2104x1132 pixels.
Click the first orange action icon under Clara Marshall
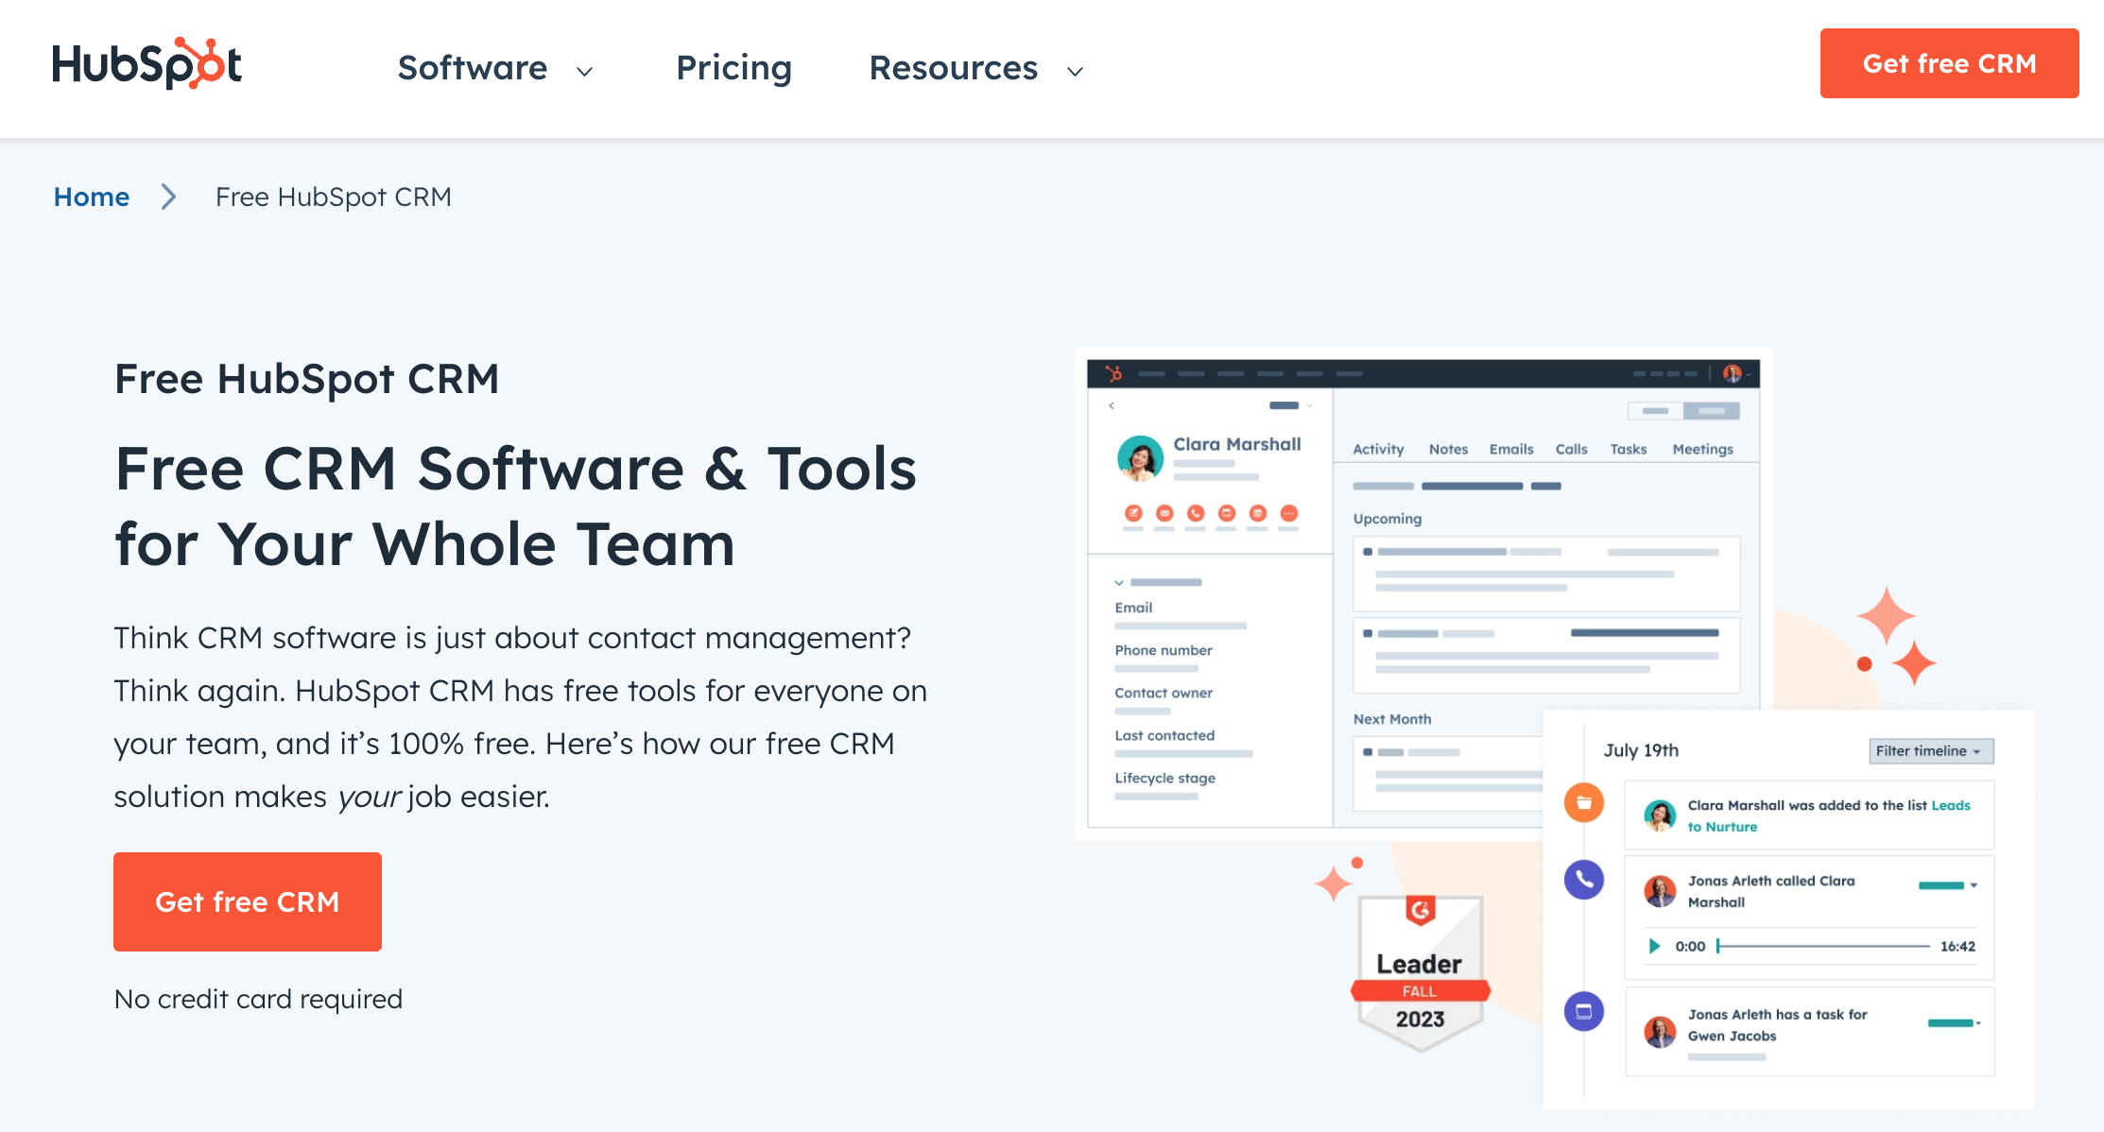[x=1133, y=513]
